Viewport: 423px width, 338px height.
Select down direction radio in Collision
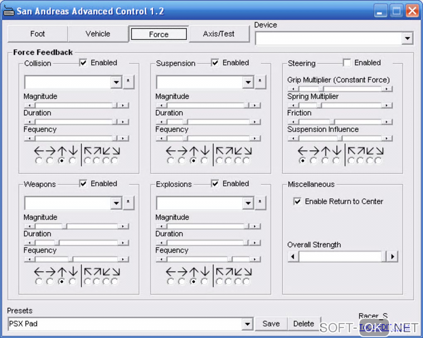(73, 161)
